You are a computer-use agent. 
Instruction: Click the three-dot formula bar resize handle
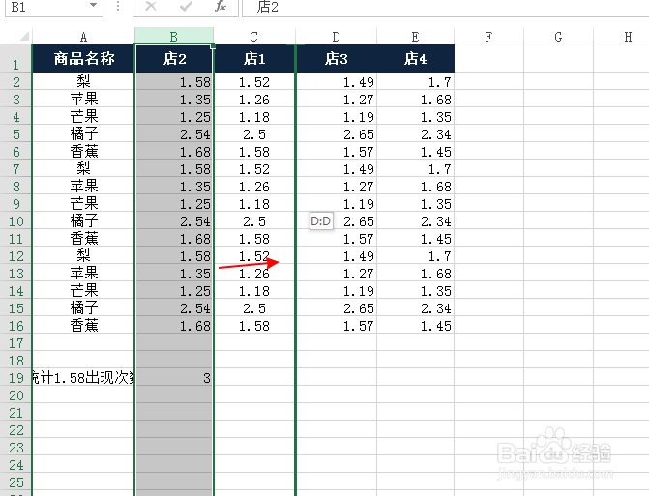(x=118, y=6)
